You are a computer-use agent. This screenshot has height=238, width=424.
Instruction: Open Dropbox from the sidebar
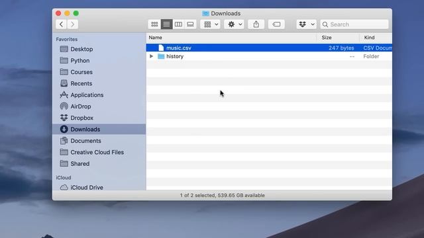pyautogui.click(x=99, y=118)
